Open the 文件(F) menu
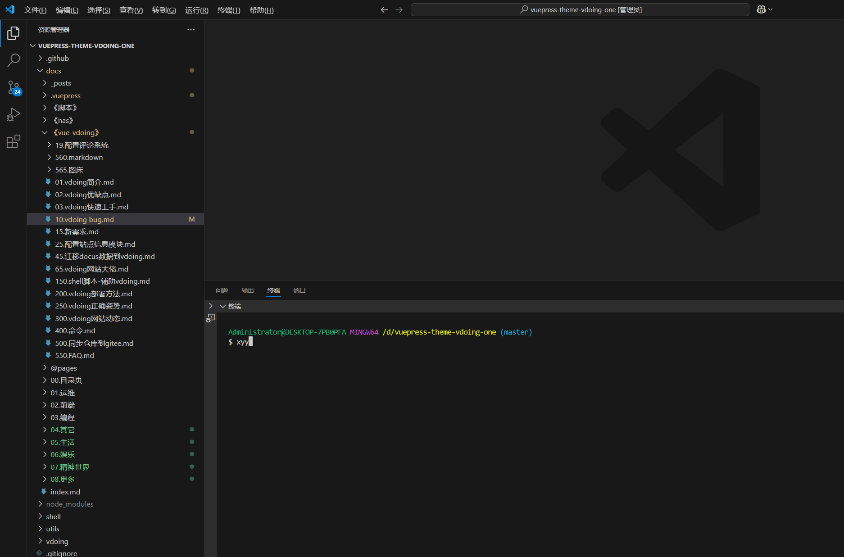844x557 pixels. tap(35, 10)
